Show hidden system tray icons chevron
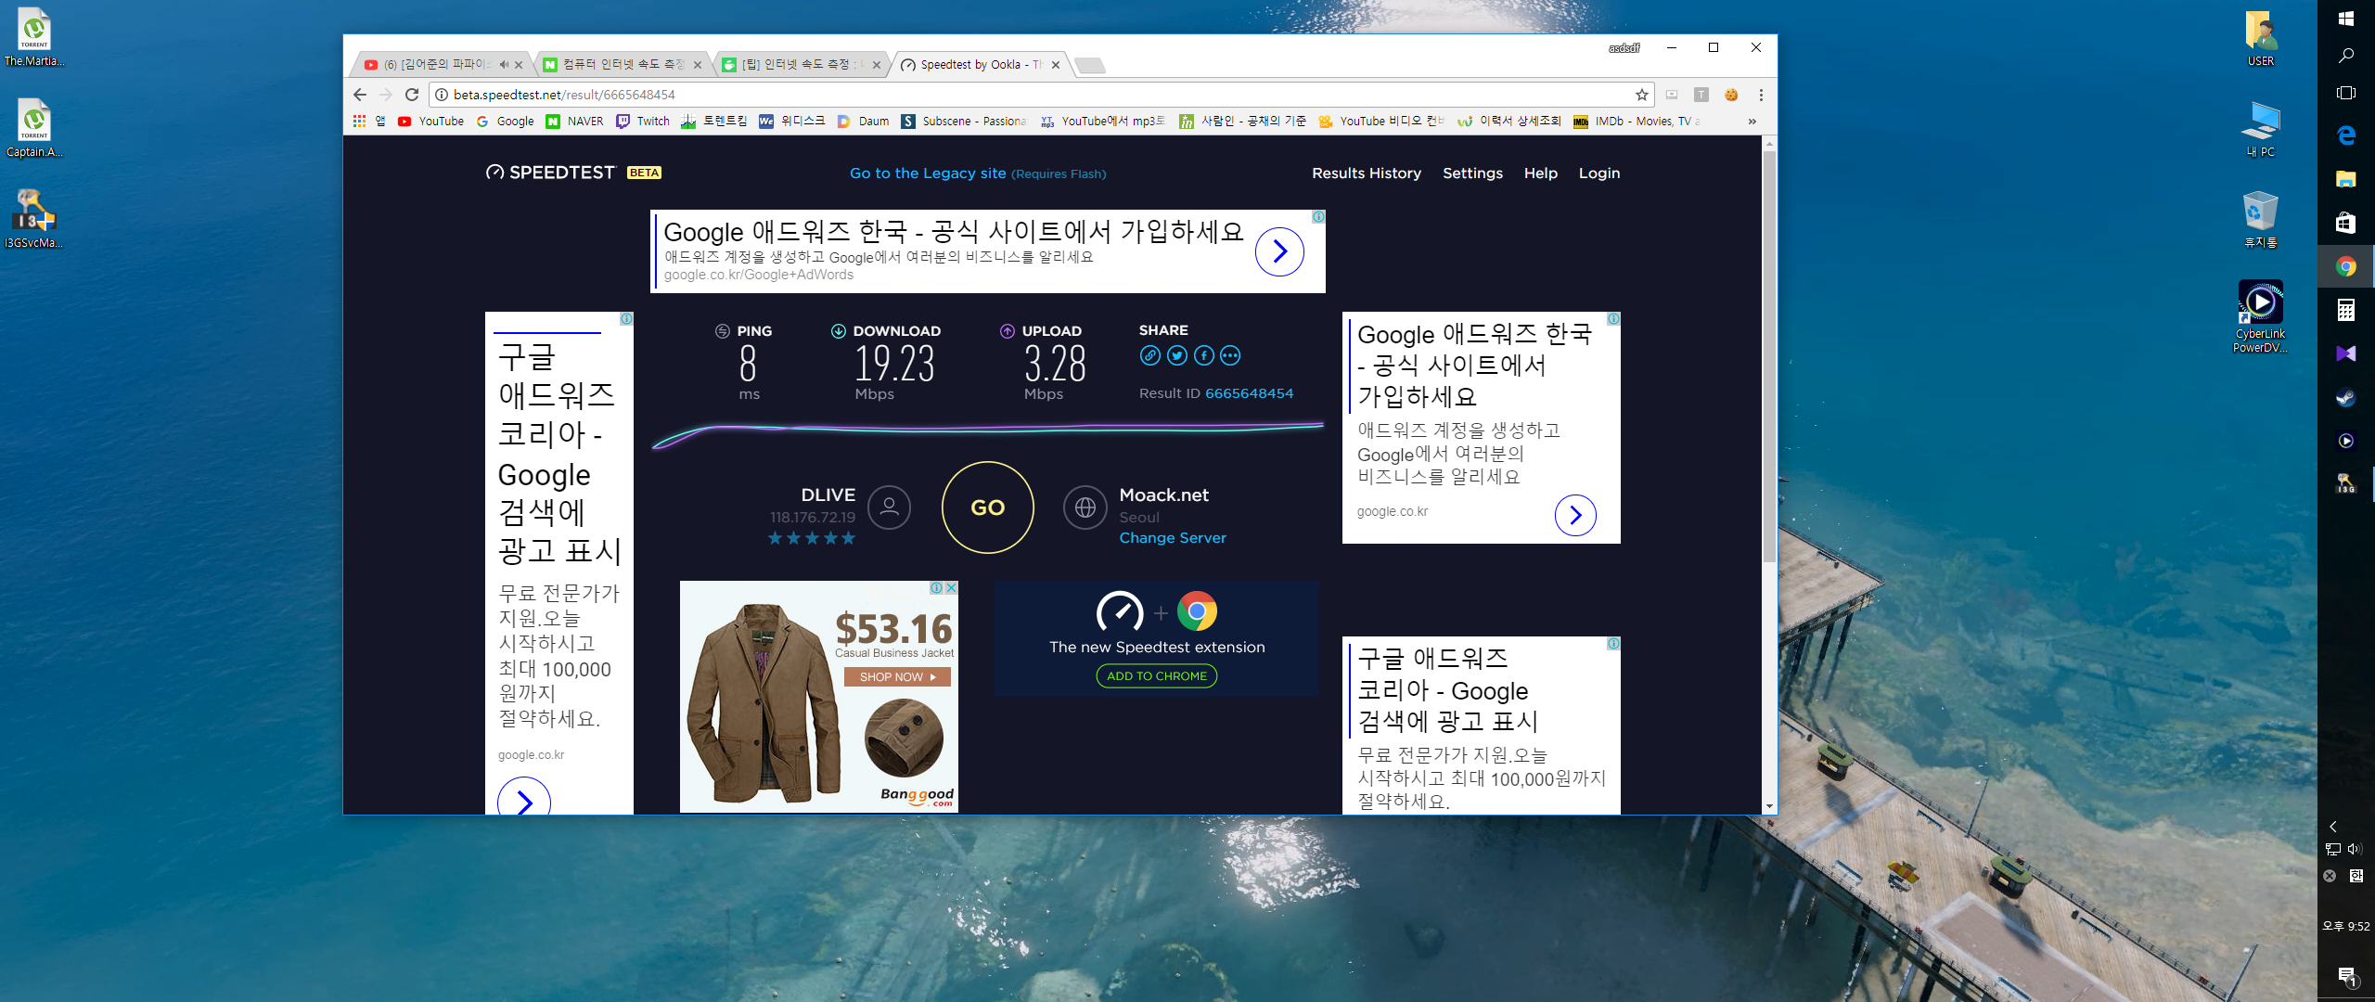Screen dimensions: 2375x1002 click(2332, 826)
